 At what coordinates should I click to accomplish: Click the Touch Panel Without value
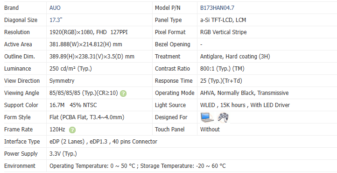[x=210, y=130]
